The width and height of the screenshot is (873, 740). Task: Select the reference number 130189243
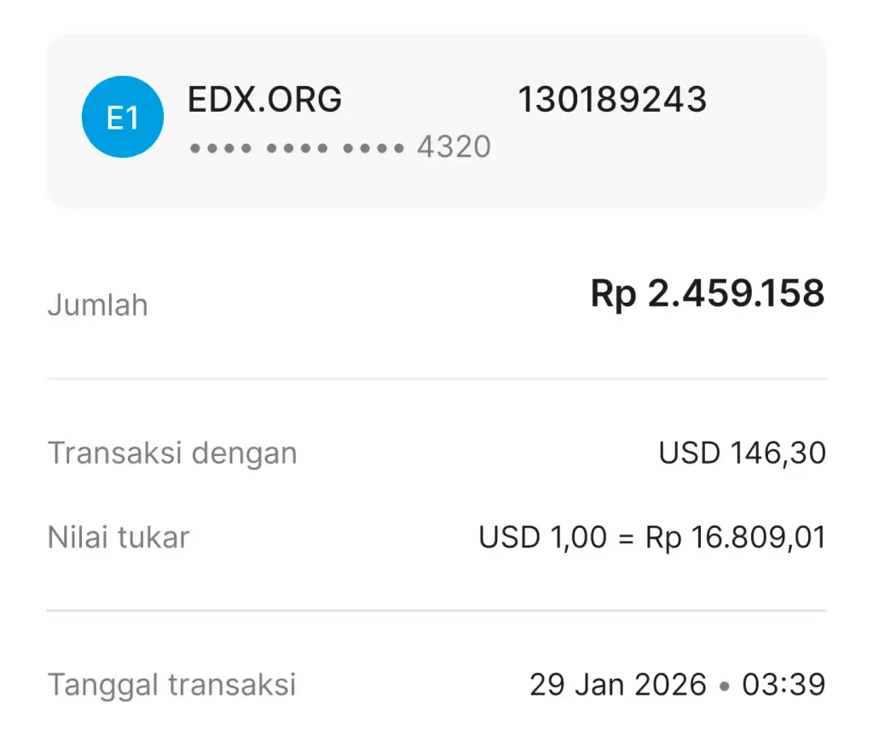tap(612, 101)
